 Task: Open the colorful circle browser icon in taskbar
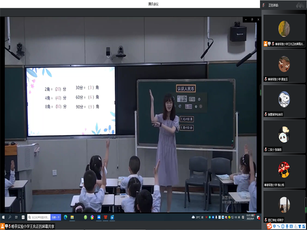pyautogui.click(x=92, y=217)
